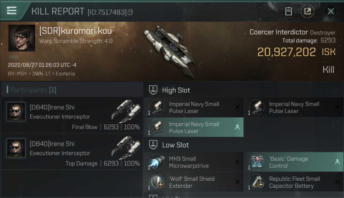Click the 'Wolf' Small Shield Extender icon
Screen dimensions: 344x198
pos(157,182)
